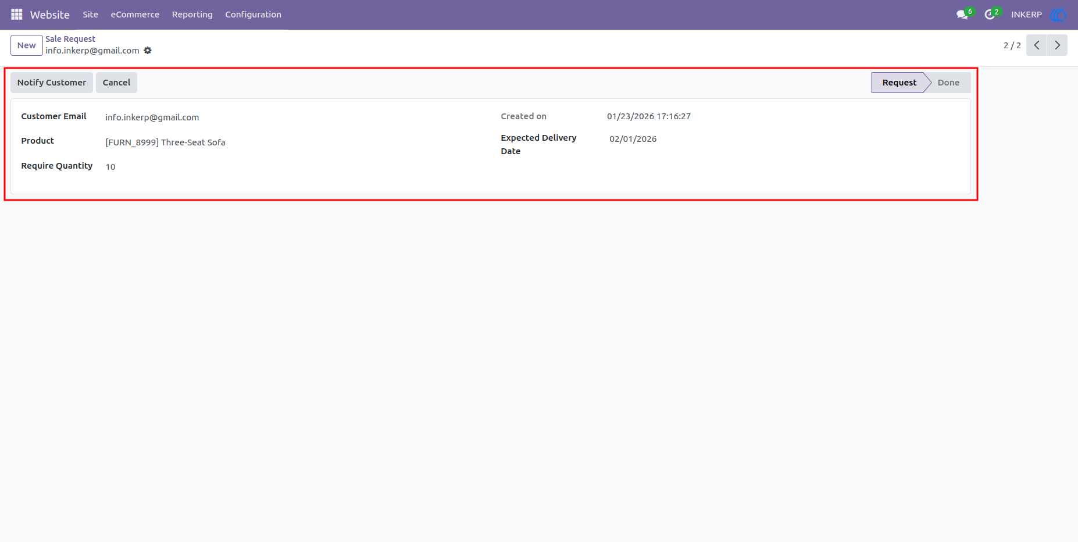The height and width of the screenshot is (542, 1078).
Task: Open the INKERP user menu
Action: click(1026, 15)
